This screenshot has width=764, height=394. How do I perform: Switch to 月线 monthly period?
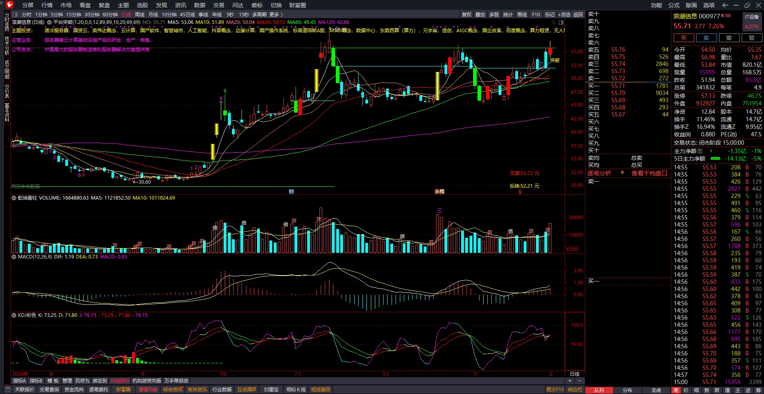(153, 14)
